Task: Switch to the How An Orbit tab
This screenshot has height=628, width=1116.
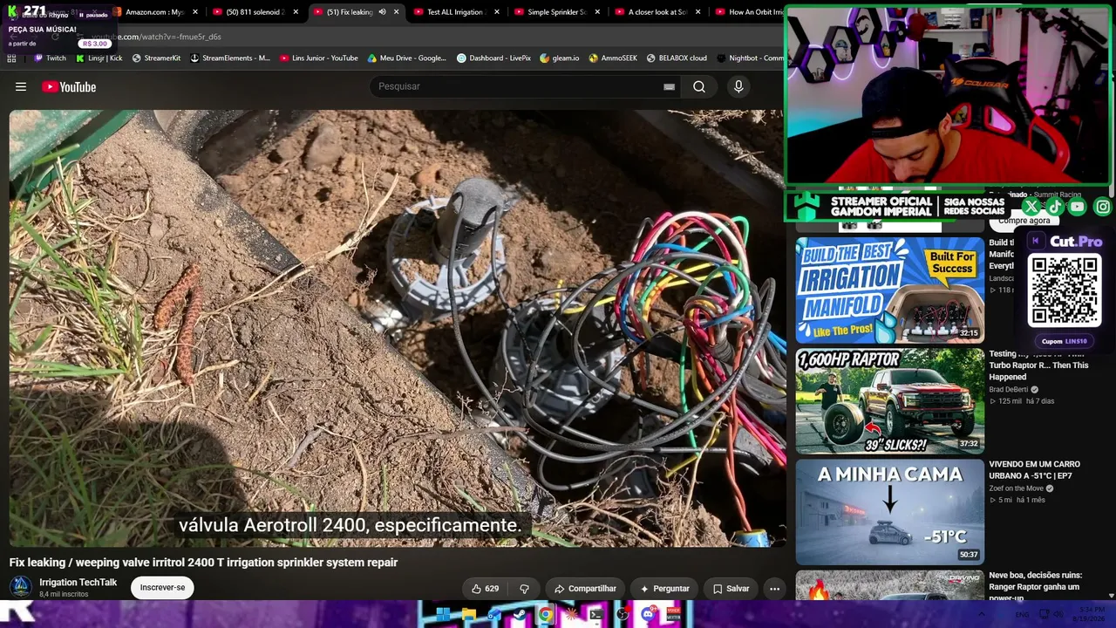Action: click(x=748, y=12)
